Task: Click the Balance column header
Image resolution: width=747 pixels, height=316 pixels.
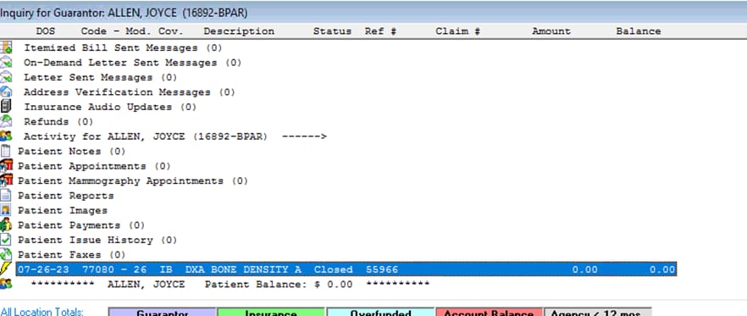Action: coord(639,31)
